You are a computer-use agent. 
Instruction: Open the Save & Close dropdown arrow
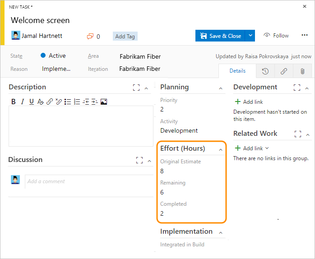(x=250, y=36)
